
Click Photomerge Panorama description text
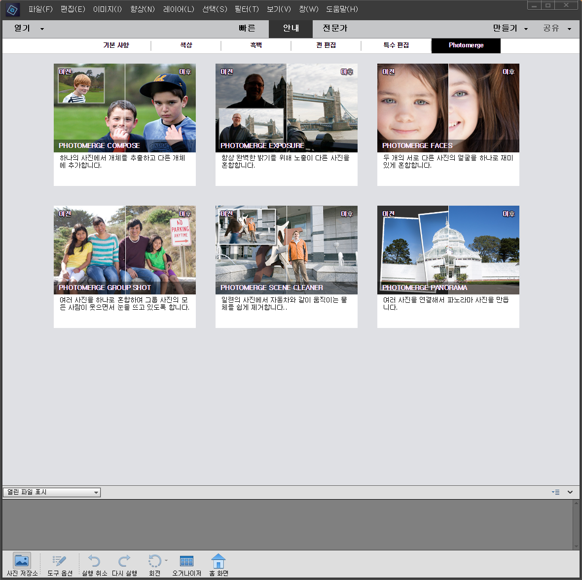coord(446,303)
